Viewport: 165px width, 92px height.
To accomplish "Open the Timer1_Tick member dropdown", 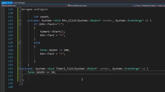I will (150, 6).
